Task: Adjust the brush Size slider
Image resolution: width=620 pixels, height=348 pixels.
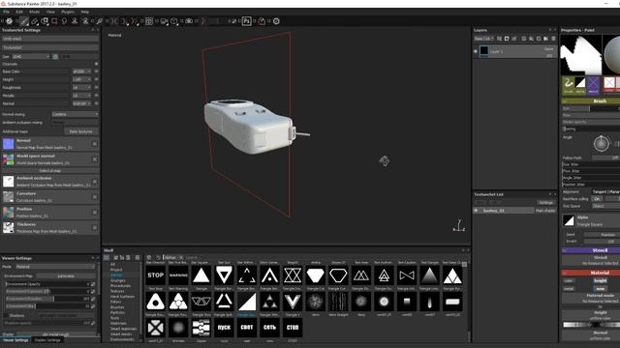Action: [591, 108]
